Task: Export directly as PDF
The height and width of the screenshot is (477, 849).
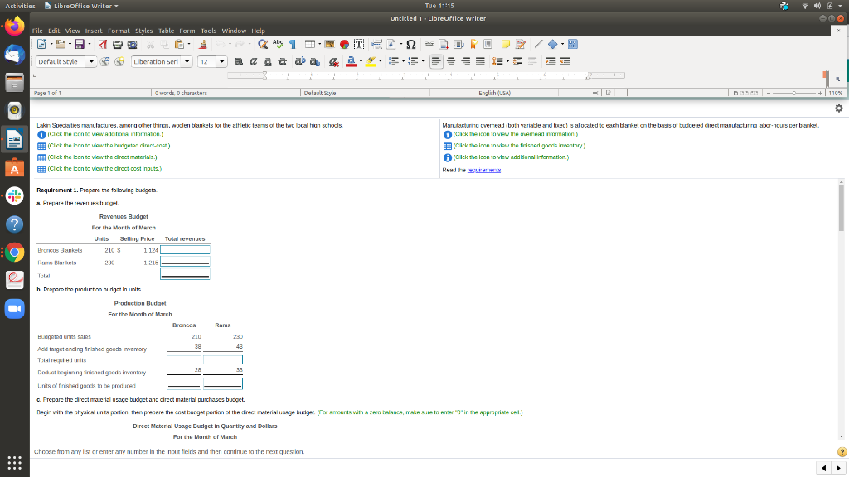Action: pyautogui.click(x=102, y=45)
